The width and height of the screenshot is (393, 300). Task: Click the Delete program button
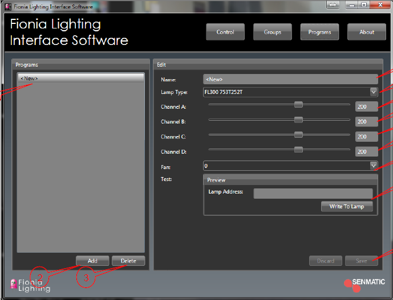click(128, 261)
